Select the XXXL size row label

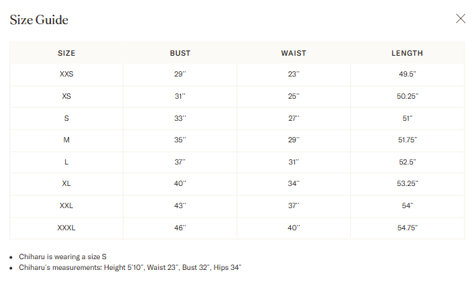pyautogui.click(x=66, y=228)
